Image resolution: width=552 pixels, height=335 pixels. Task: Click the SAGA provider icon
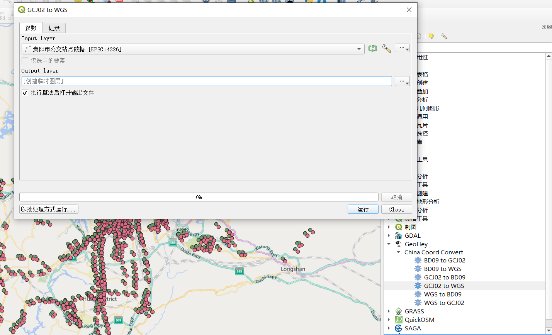pos(399,328)
